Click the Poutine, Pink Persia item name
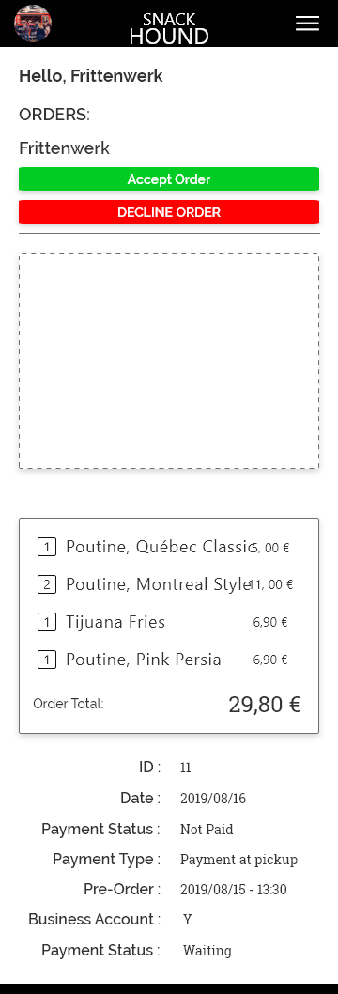This screenshot has height=994, width=338. 144,660
